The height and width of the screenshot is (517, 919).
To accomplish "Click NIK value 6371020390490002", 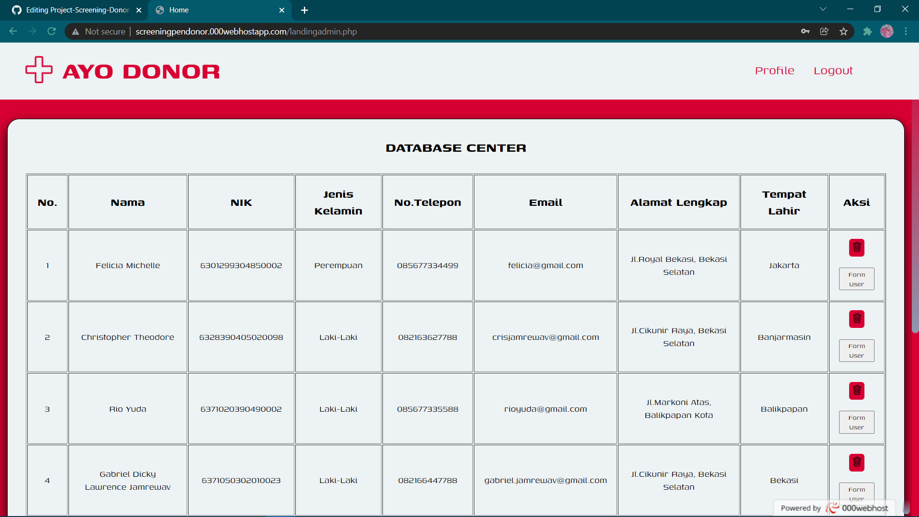I will (241, 409).
